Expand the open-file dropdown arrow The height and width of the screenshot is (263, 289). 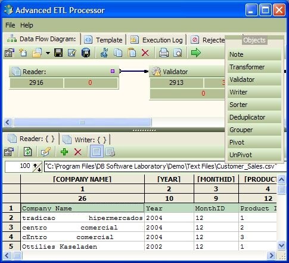click(48, 53)
